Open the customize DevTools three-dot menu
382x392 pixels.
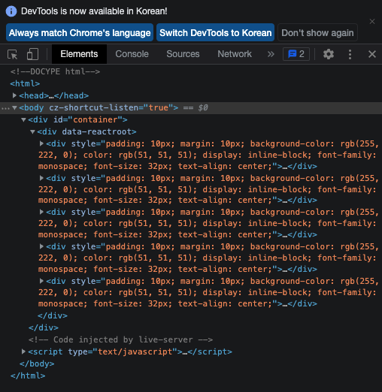tap(350, 54)
